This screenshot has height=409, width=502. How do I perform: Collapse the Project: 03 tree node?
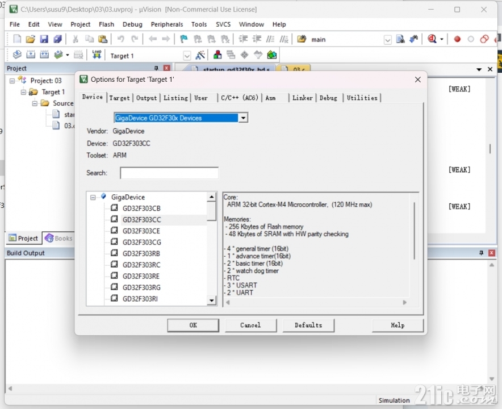coord(12,81)
